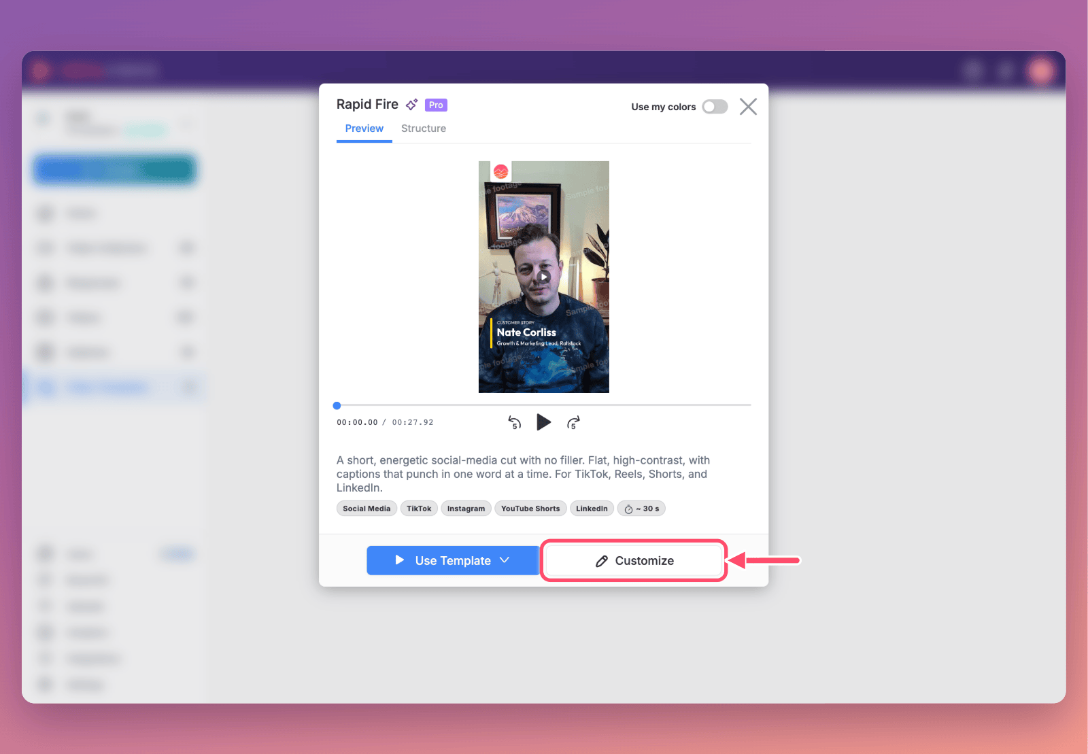Click the play button under the timeline

tap(543, 422)
